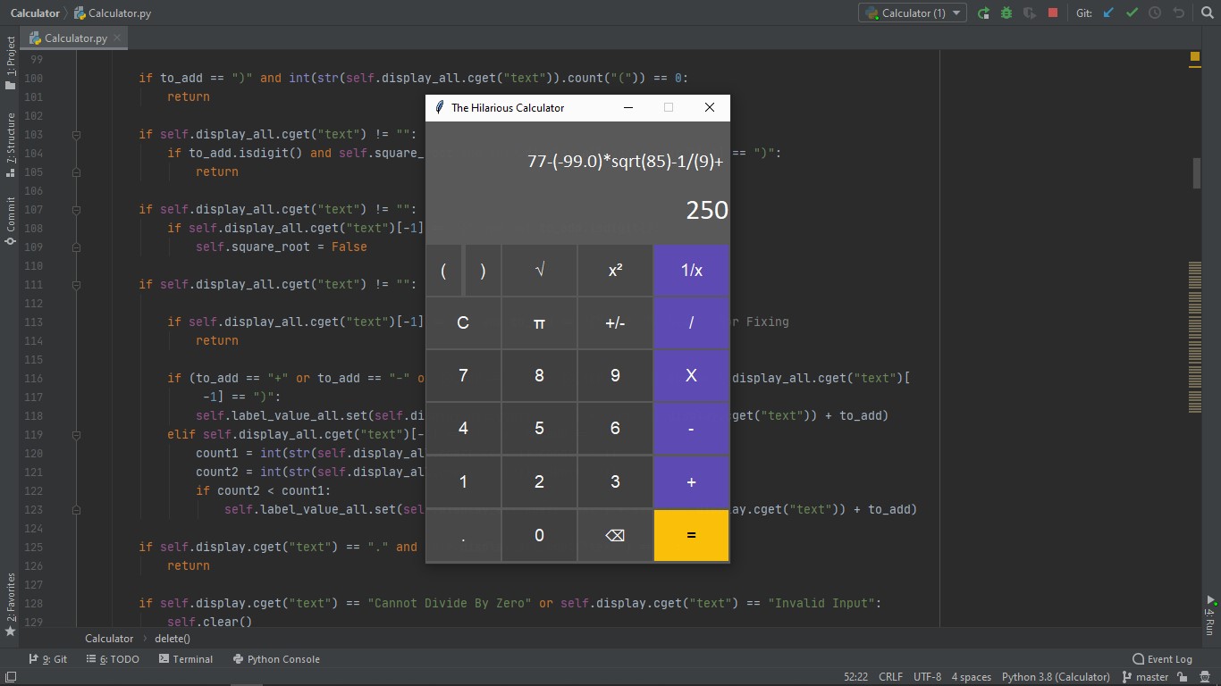The height and width of the screenshot is (686, 1221).
Task: Open the master git branch menu
Action: point(1145,677)
